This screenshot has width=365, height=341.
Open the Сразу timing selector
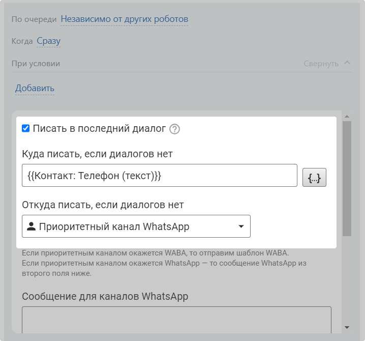click(48, 41)
